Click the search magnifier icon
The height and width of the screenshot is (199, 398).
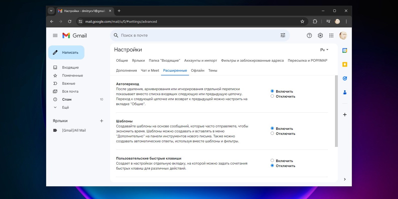(x=116, y=35)
